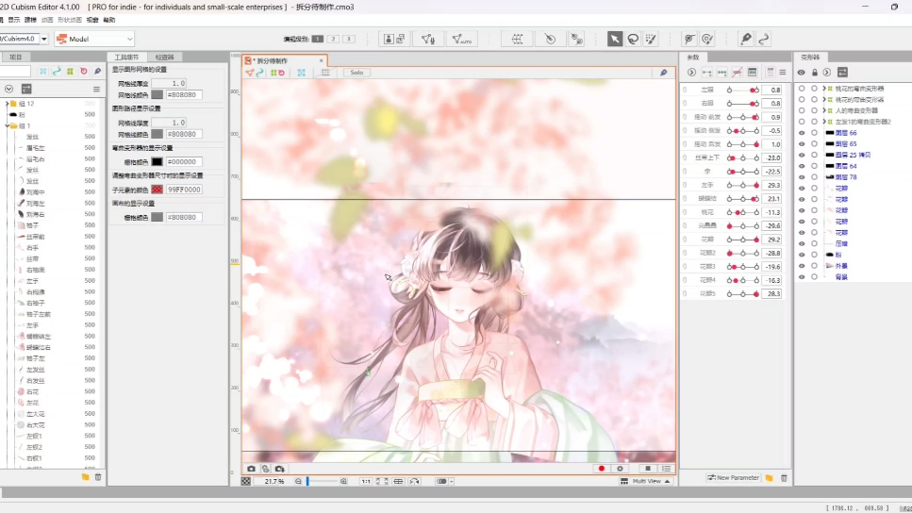Open the Cubism4.0 target version dropdown arrow

[x=44, y=39]
